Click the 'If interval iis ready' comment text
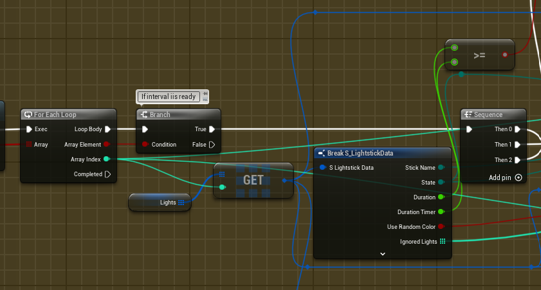541x290 pixels. coord(169,96)
